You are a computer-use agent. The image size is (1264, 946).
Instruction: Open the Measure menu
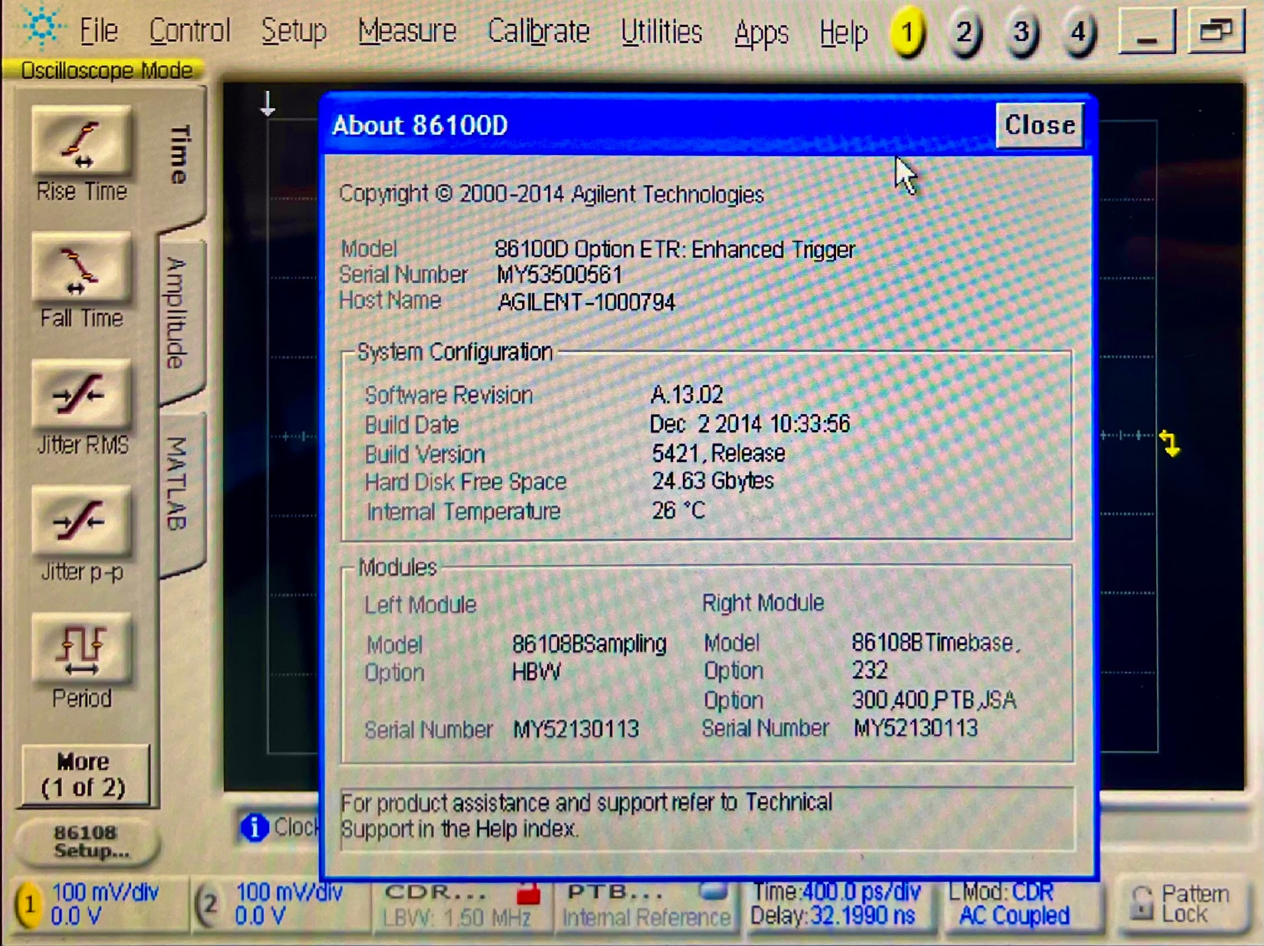point(407,31)
